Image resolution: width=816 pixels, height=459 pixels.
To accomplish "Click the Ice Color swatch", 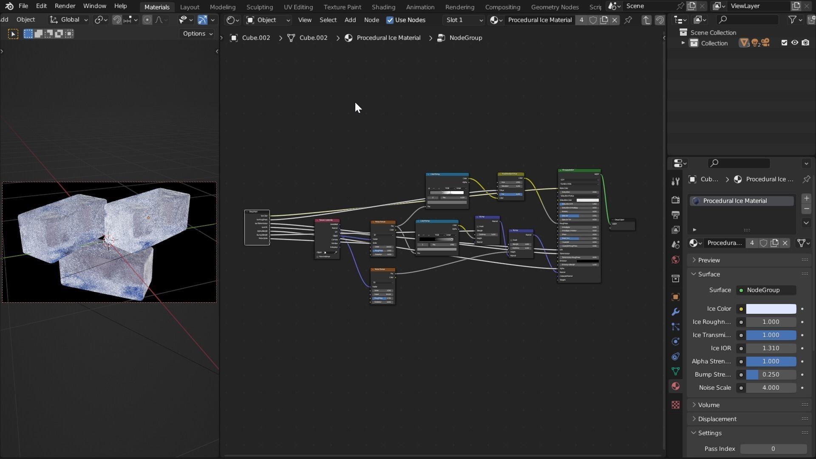I will (x=771, y=309).
